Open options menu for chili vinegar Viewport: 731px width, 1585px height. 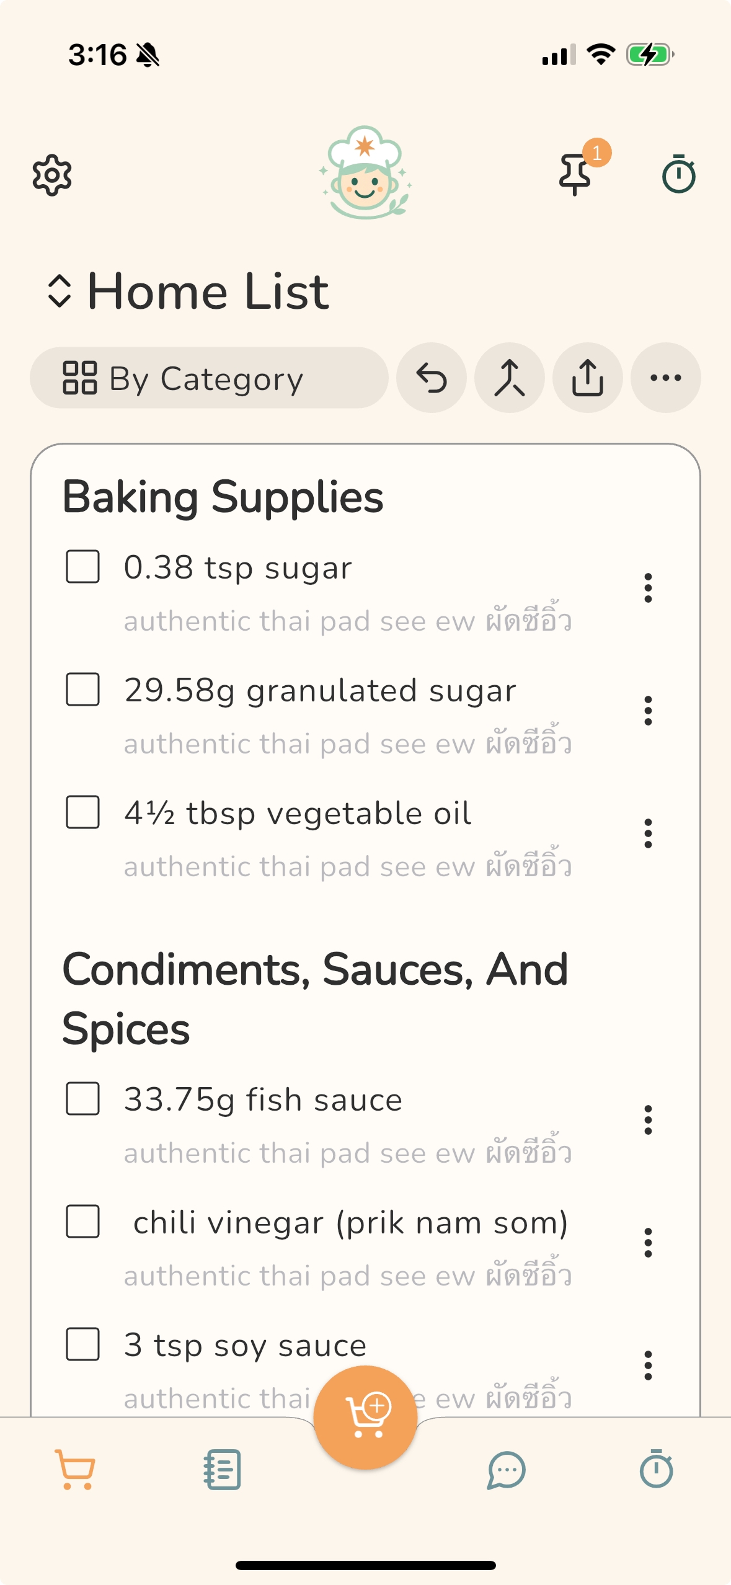[648, 1243]
